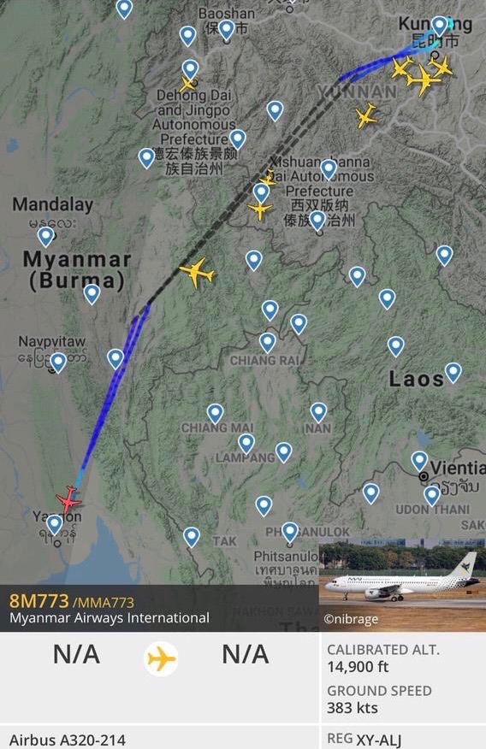The width and height of the screenshot is (486, 749).
Task: Open the Chiang Mai airport pin
Action: 215,414
